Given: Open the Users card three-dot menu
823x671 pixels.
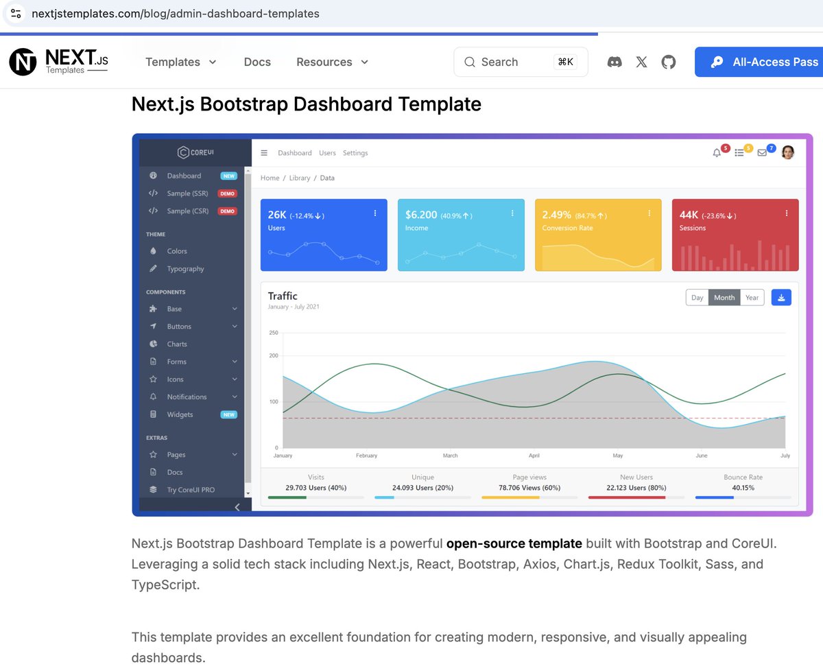Looking at the screenshot, I should (375, 213).
